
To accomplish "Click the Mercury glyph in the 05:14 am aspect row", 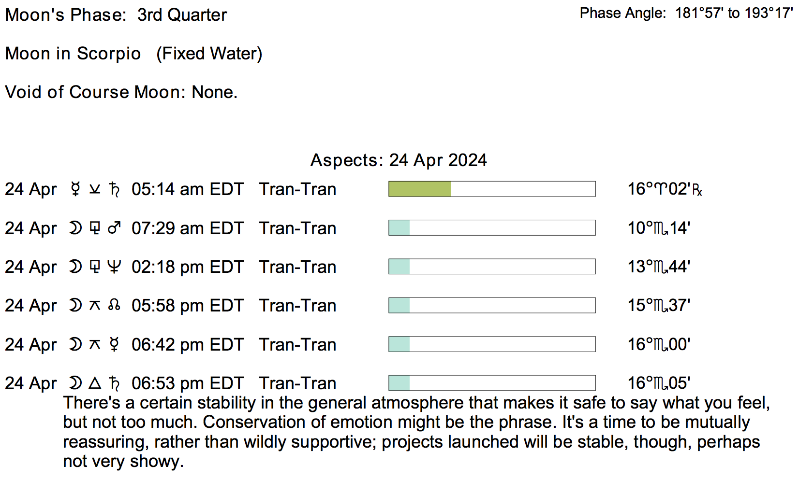I will point(75,189).
